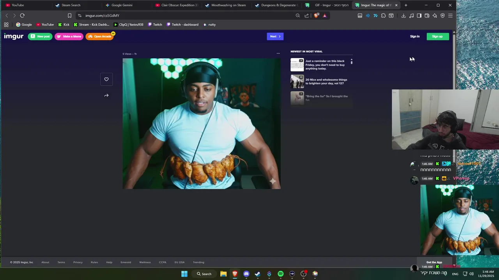Image resolution: width=499 pixels, height=280 pixels.
Task: Reload the page
Action: coord(22,16)
